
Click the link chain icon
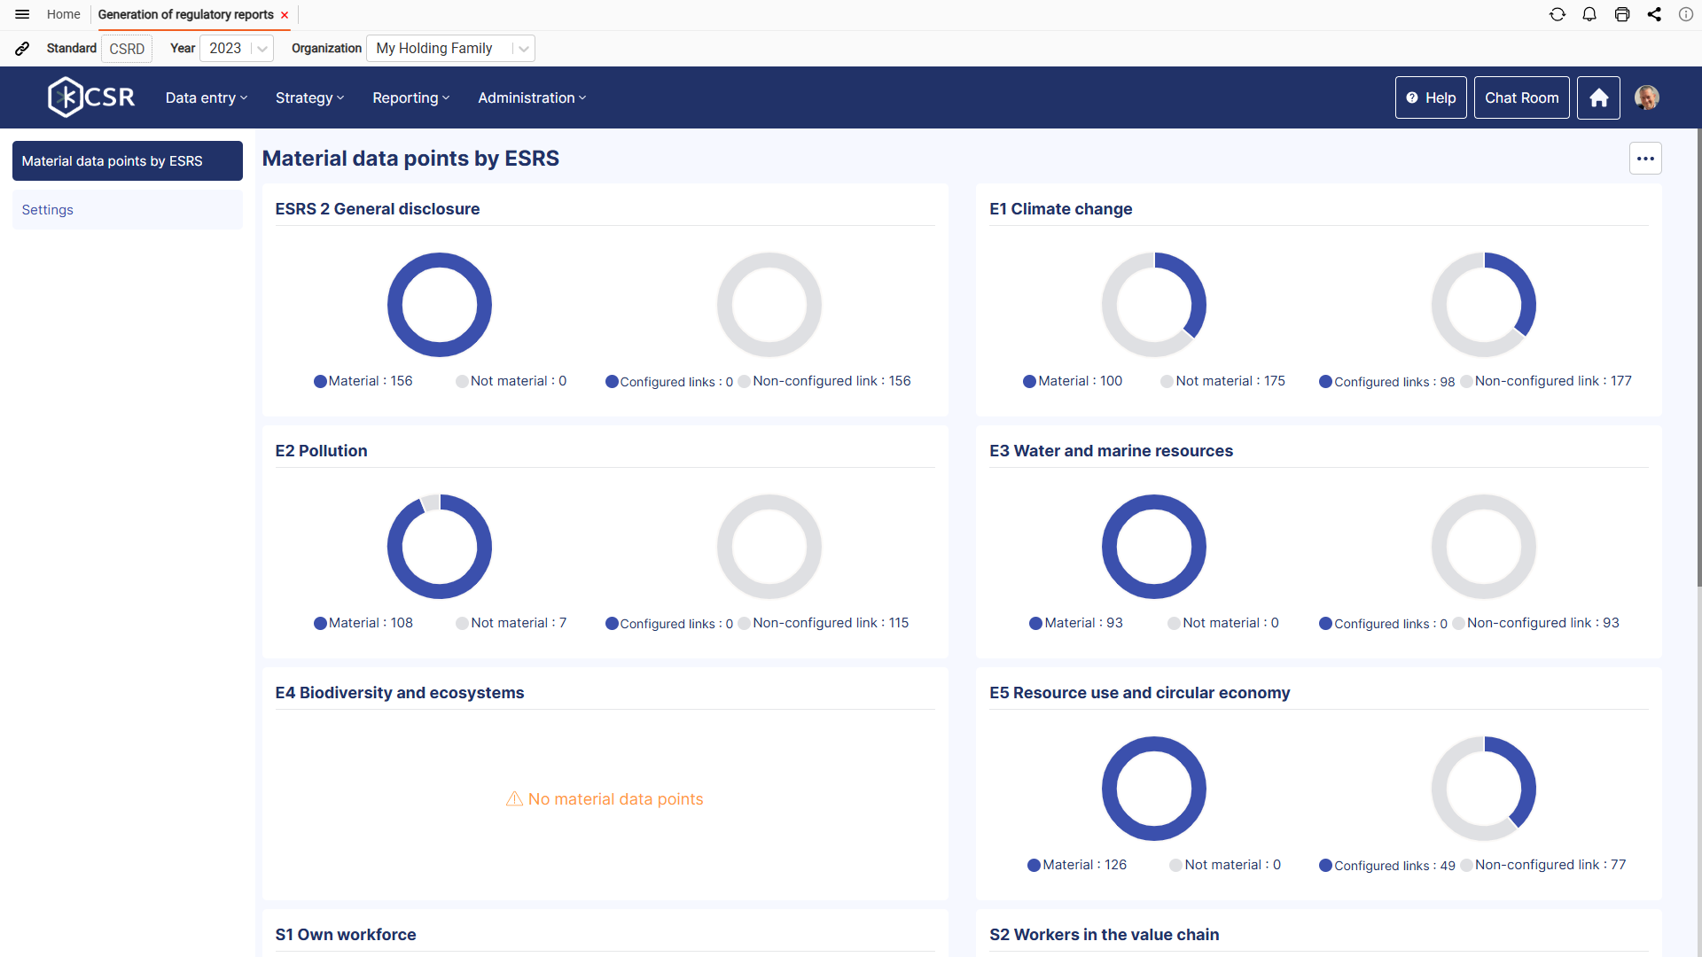pyautogui.click(x=22, y=49)
